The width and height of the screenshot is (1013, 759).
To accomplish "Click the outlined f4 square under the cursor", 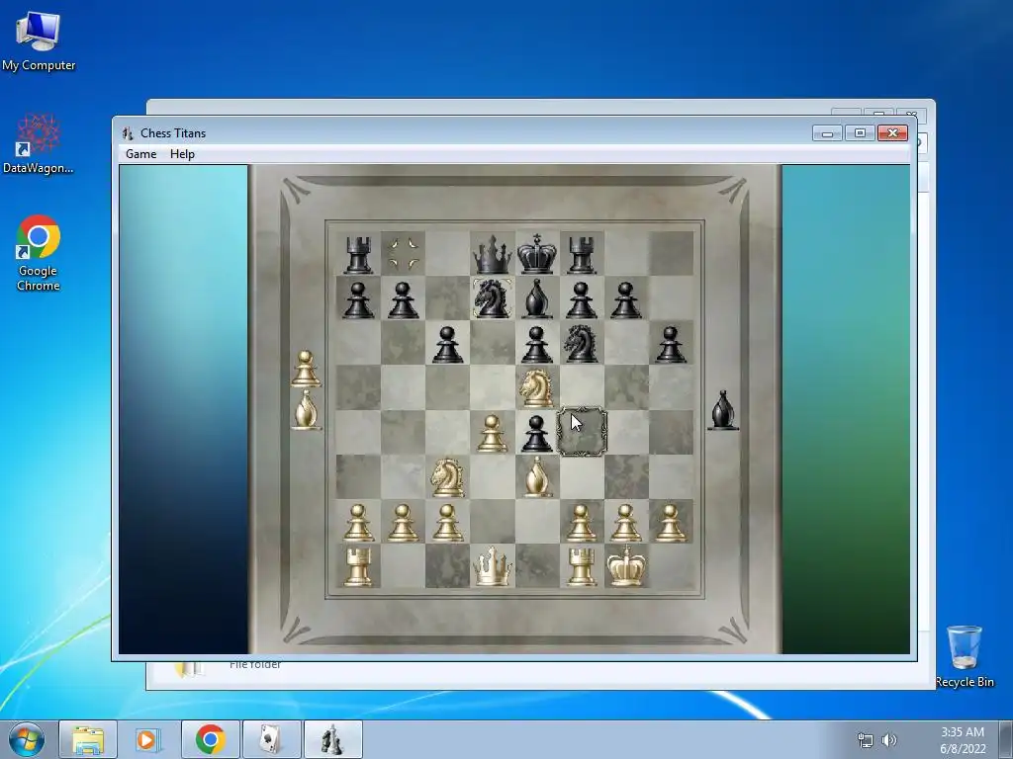I will pos(582,432).
